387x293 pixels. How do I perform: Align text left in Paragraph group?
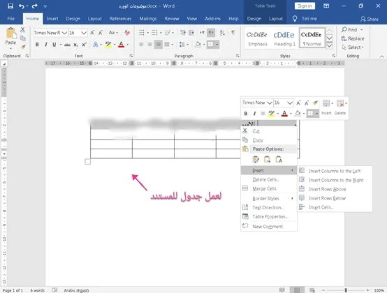[141, 45]
